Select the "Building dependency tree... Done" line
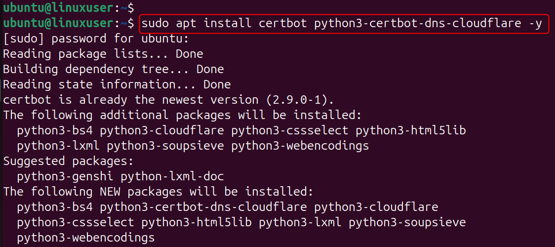Viewport: 555px width, 247px height. [113, 69]
